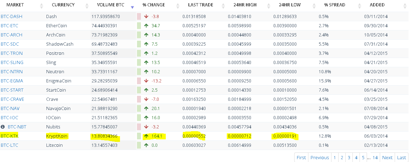411x162 pixels.
Task: Open the BTC-IOC market link
Action: tap(10, 118)
